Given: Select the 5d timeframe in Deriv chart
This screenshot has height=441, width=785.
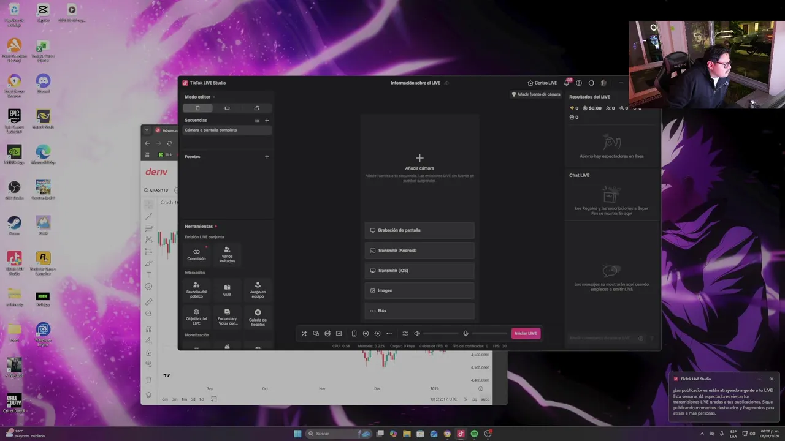Looking at the screenshot, I should 193,399.
